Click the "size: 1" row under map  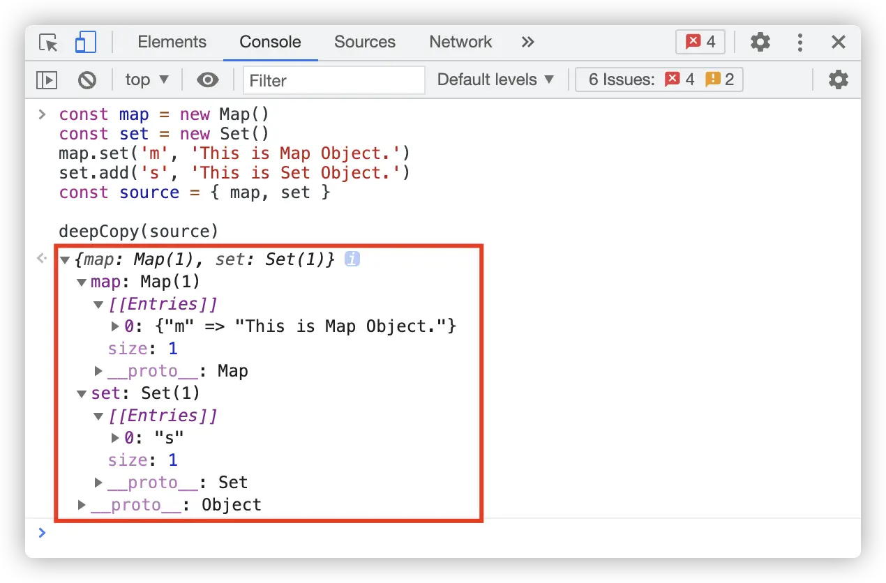[143, 348]
